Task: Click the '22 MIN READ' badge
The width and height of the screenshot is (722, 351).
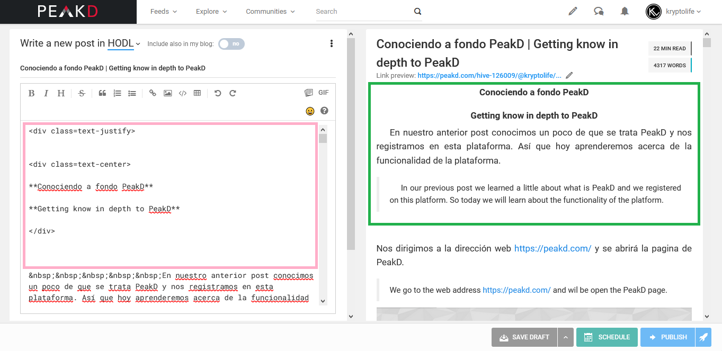Action: (670, 49)
